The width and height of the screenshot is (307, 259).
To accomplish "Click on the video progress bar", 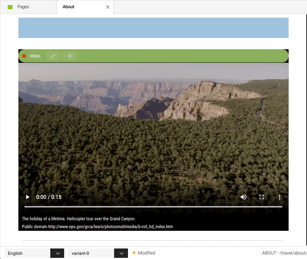I will (153, 206).
